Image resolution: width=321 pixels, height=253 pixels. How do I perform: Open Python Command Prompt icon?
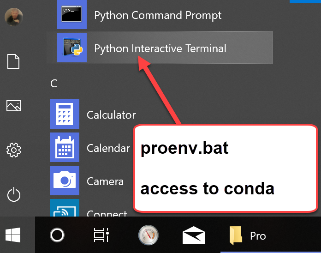[x=72, y=14]
